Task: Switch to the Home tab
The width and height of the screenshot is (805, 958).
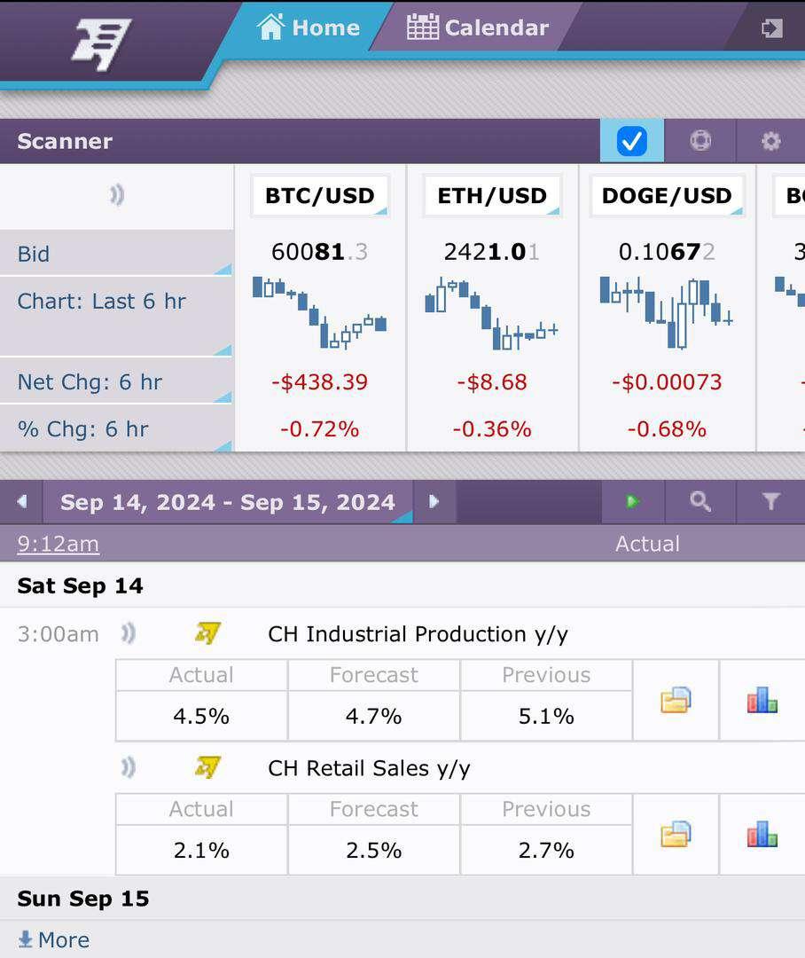Action: pos(309,27)
